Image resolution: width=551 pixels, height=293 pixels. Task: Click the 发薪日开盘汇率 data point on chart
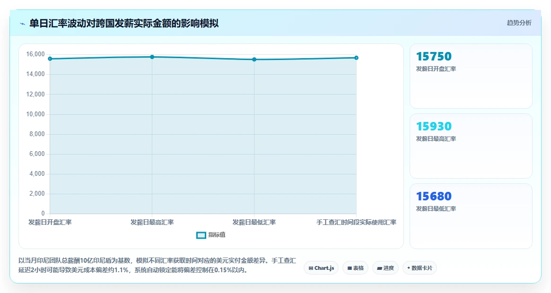point(50,59)
